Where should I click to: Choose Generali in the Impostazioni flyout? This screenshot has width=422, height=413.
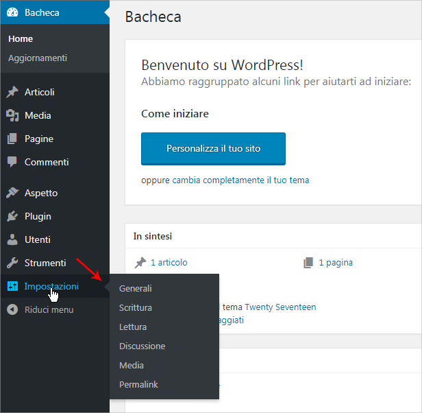136,288
